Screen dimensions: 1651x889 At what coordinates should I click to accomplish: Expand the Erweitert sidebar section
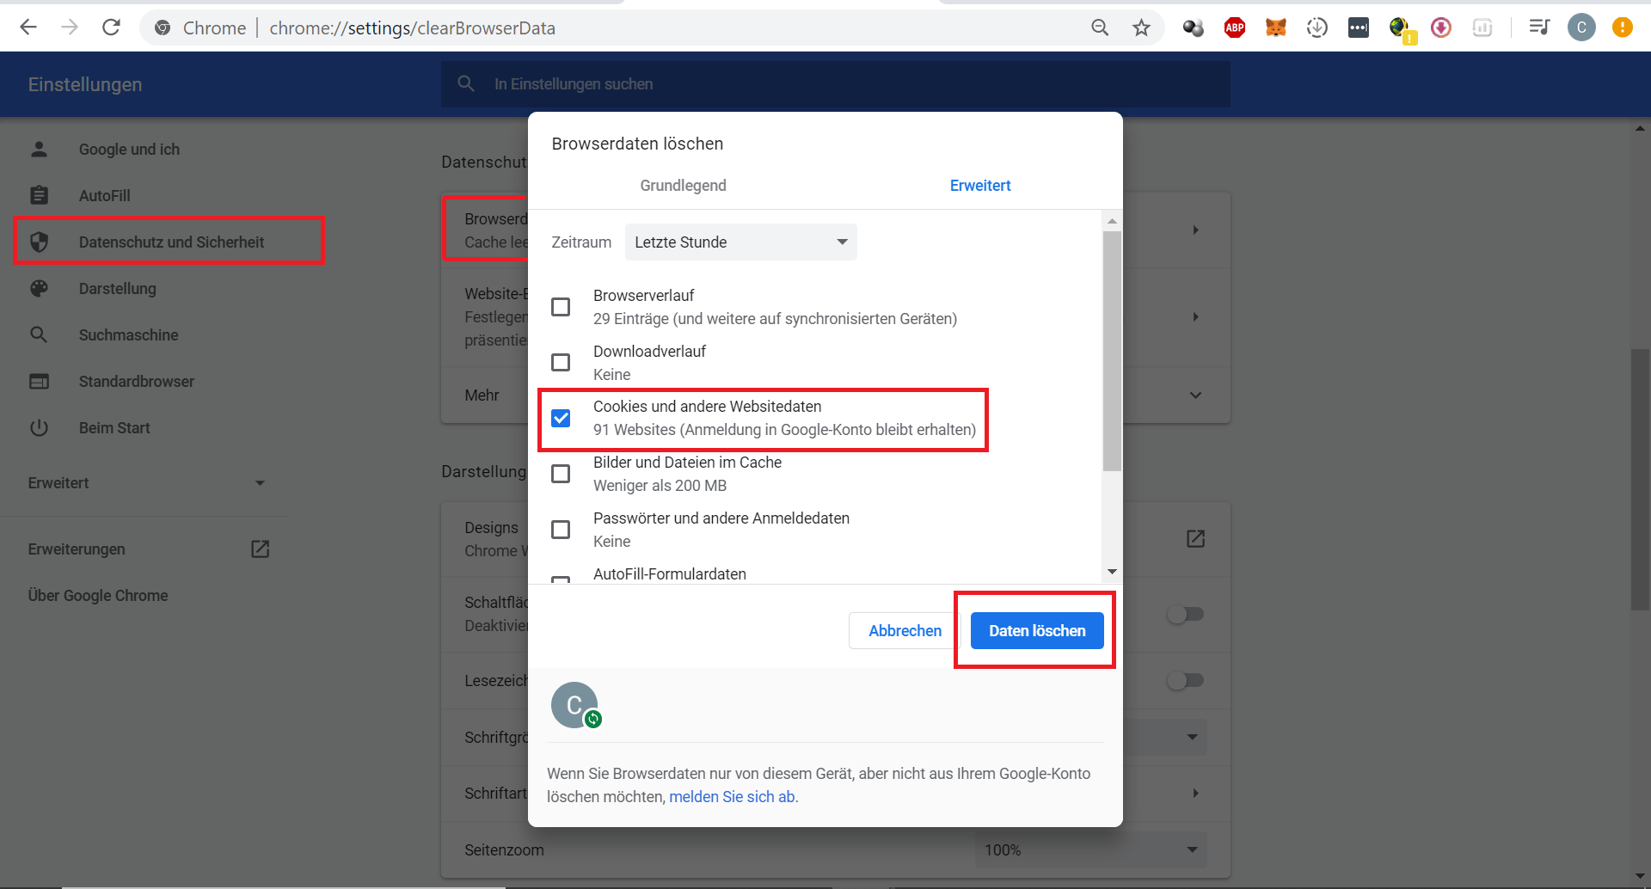coord(146,483)
